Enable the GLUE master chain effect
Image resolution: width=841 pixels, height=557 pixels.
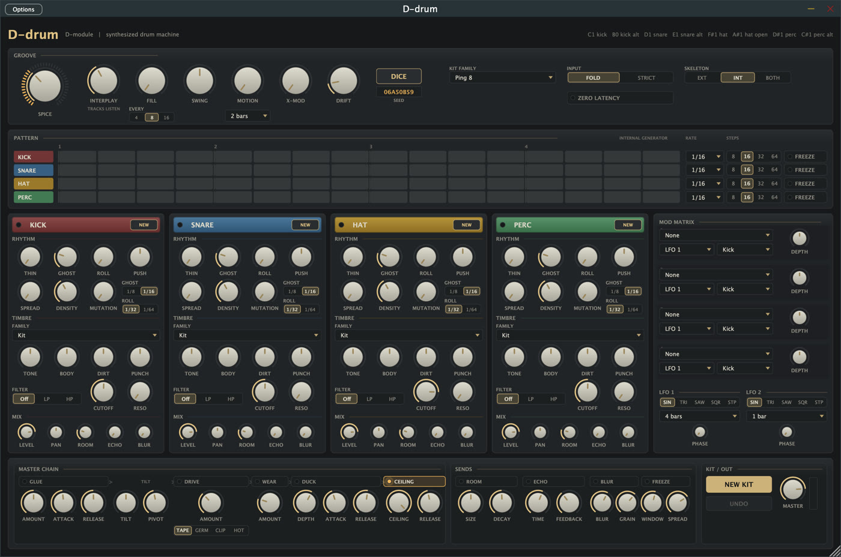[64, 481]
